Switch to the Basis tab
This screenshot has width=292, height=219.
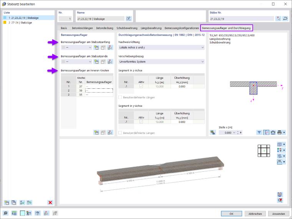pos(64,28)
